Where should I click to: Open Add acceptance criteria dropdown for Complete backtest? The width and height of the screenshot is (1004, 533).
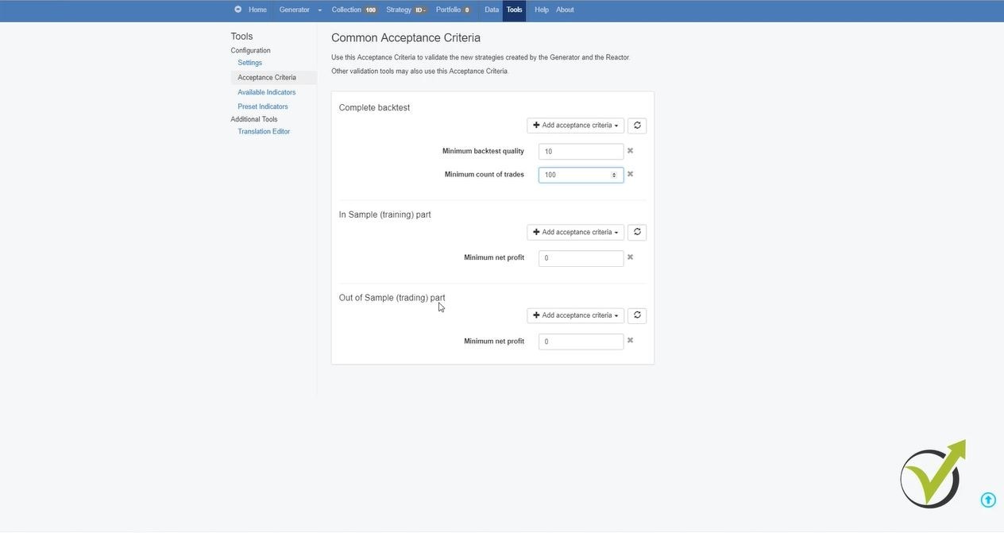[x=575, y=126]
